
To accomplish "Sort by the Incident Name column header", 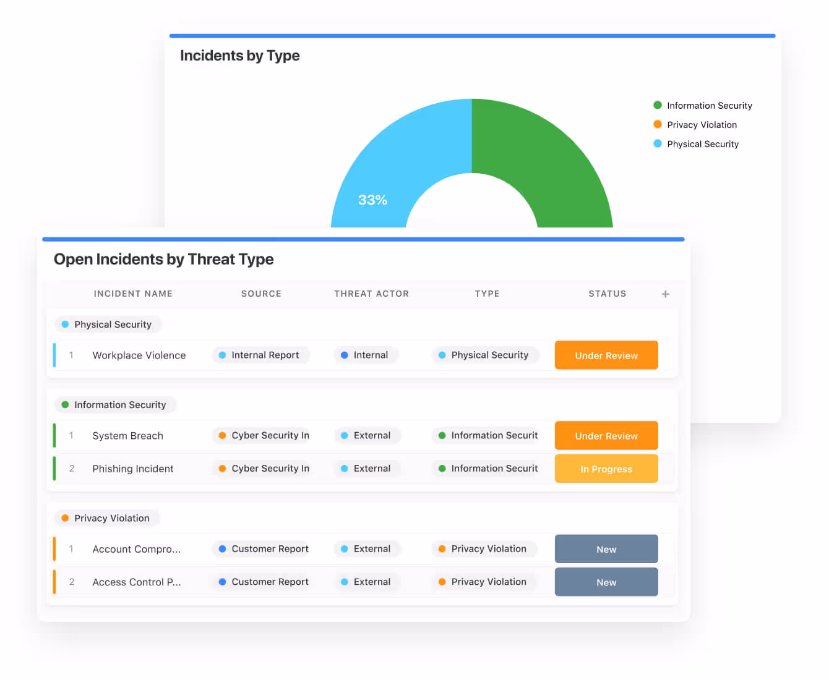I will (133, 294).
